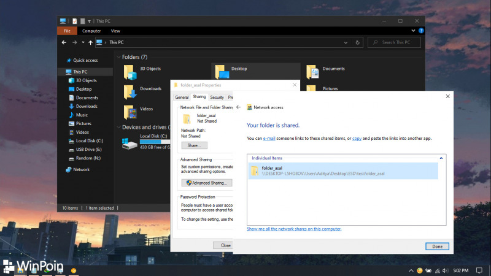Click the back arrow in File Explorer
This screenshot has width=491, height=276.
pos(64,42)
